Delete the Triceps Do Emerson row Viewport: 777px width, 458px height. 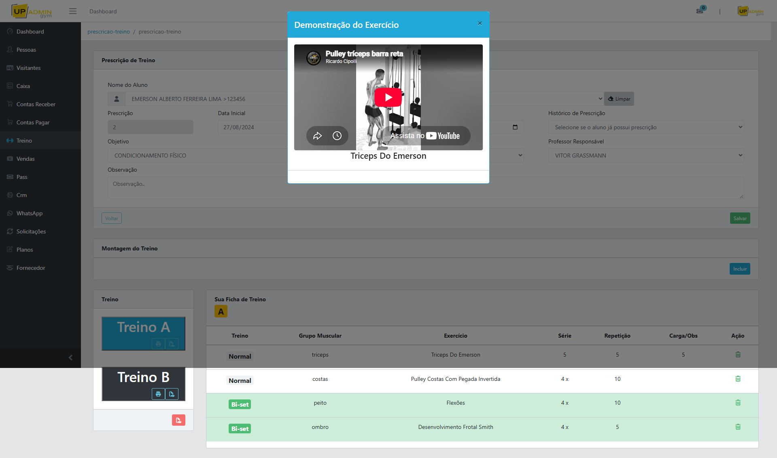click(738, 355)
